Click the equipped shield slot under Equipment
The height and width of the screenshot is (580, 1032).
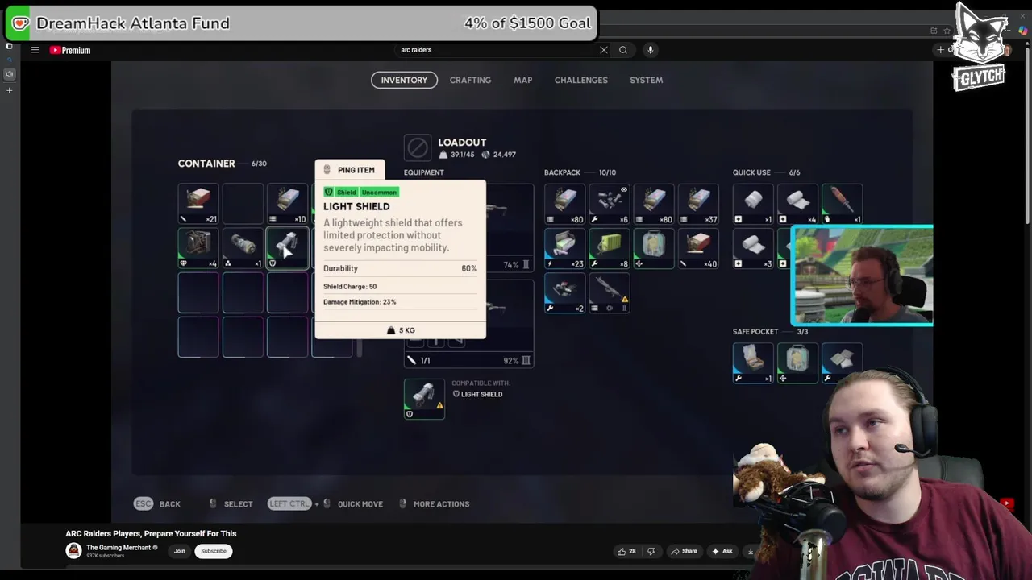(424, 399)
